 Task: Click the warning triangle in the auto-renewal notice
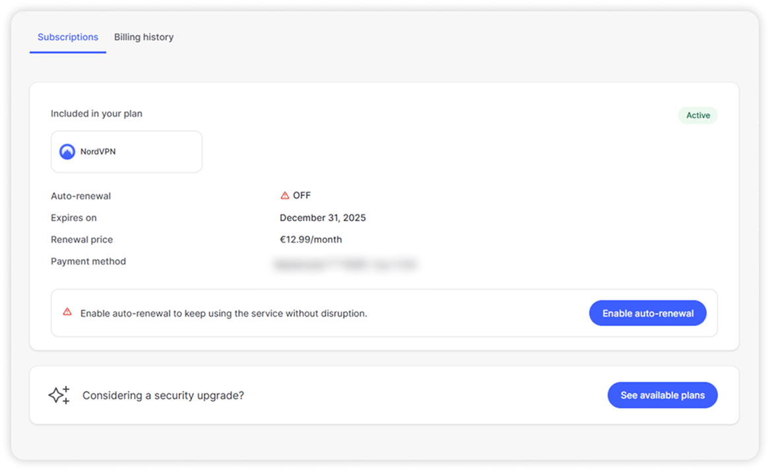(67, 312)
